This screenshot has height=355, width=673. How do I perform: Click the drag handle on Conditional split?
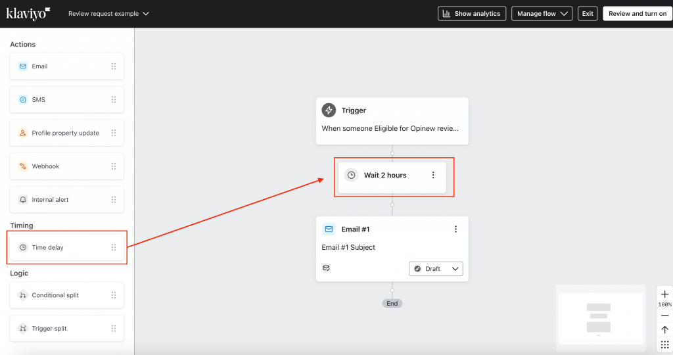coord(114,295)
